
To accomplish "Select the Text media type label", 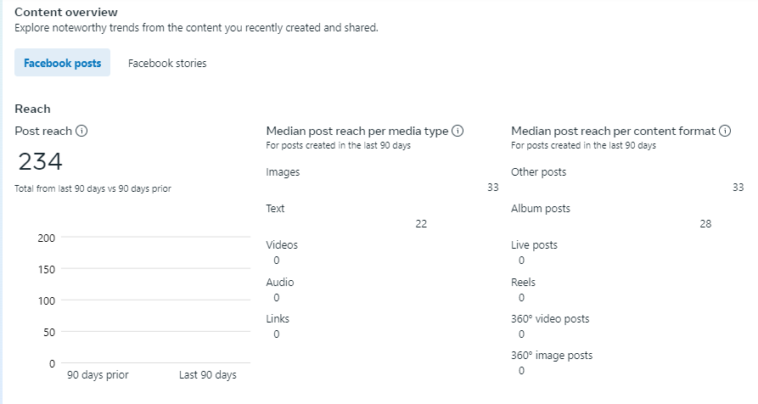I will coord(276,209).
